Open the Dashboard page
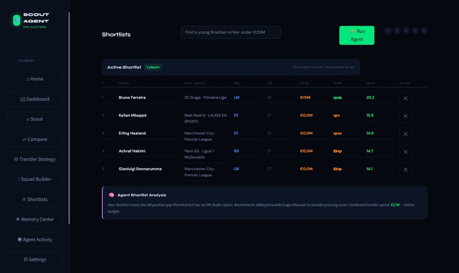This screenshot has width=459, height=273. 35,99
